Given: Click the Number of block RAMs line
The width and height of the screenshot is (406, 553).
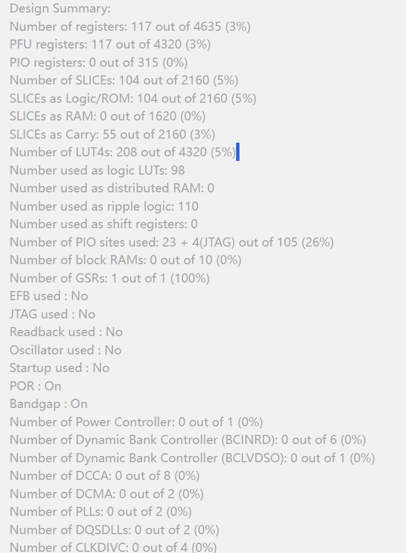Looking at the screenshot, I should [x=125, y=260].
